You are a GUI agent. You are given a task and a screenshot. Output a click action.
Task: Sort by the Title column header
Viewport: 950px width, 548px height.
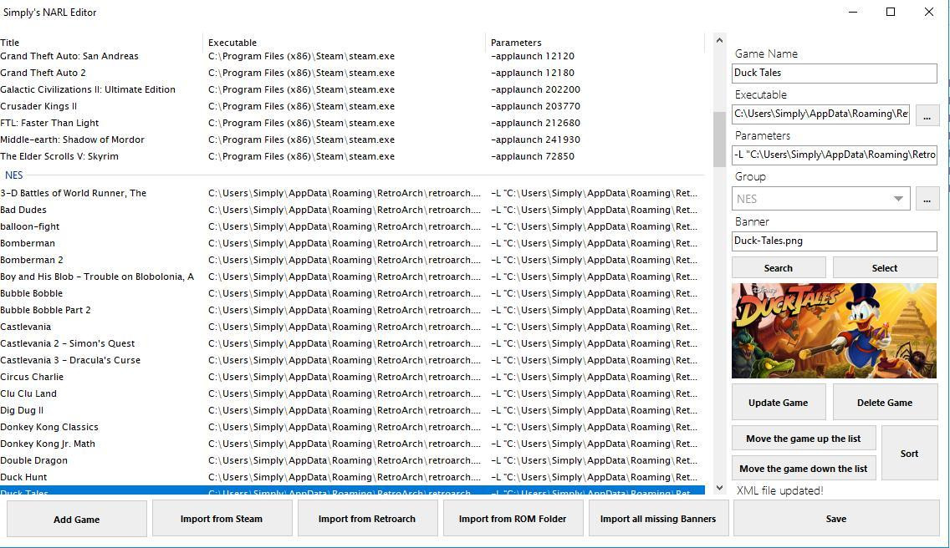coord(100,43)
